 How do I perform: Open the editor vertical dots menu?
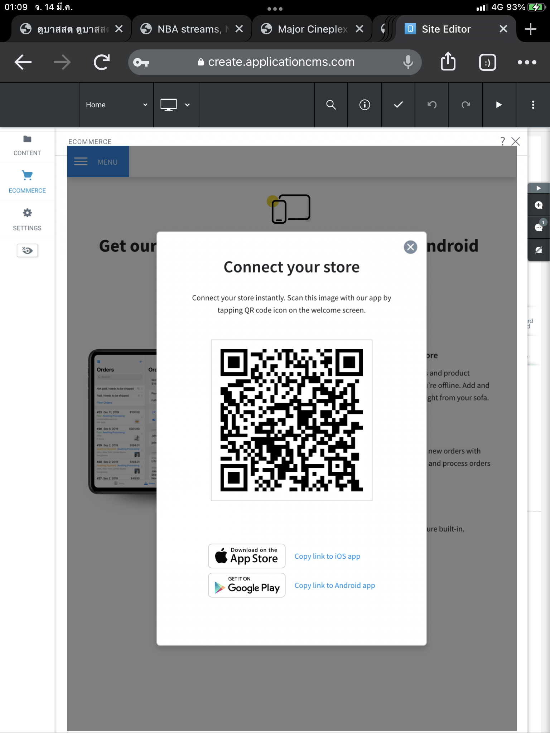coord(533,105)
